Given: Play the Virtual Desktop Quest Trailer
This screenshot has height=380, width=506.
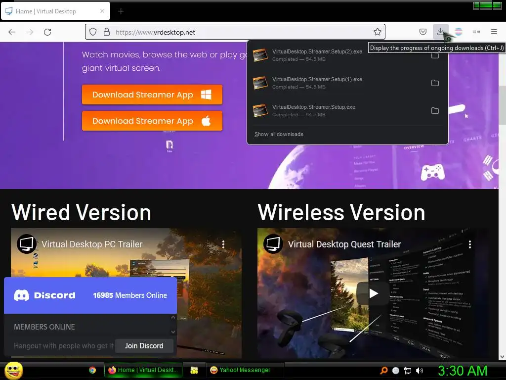Looking at the screenshot, I should [x=374, y=293].
